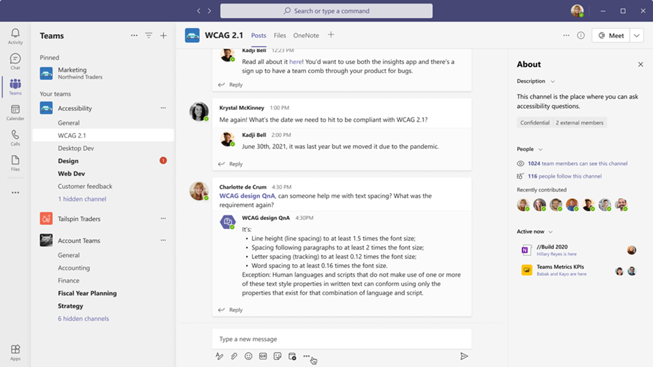This screenshot has width=653, height=367.
Task: Open the message Format tool
Action: [x=220, y=356]
